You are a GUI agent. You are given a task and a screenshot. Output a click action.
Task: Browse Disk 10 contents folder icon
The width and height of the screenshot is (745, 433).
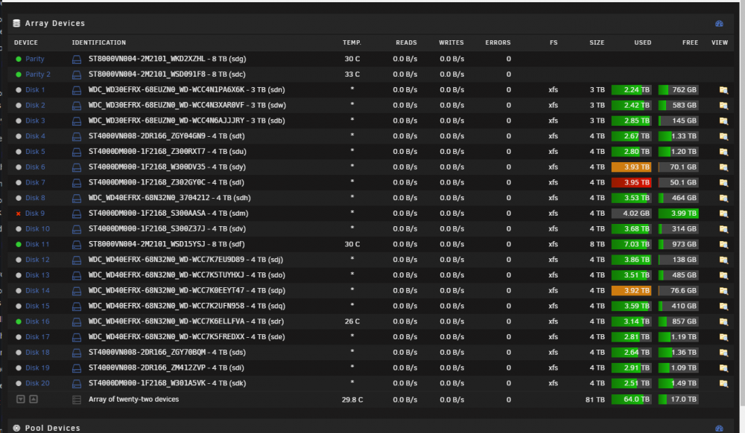pos(723,228)
